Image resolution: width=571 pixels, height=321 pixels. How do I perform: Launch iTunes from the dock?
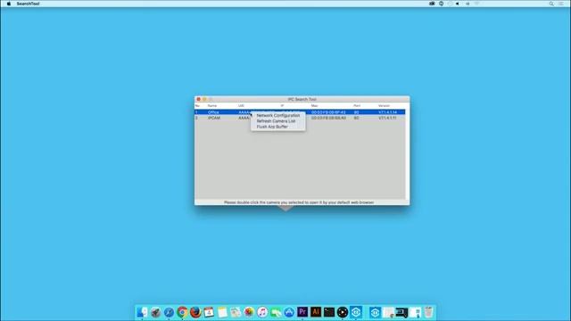[262, 312]
